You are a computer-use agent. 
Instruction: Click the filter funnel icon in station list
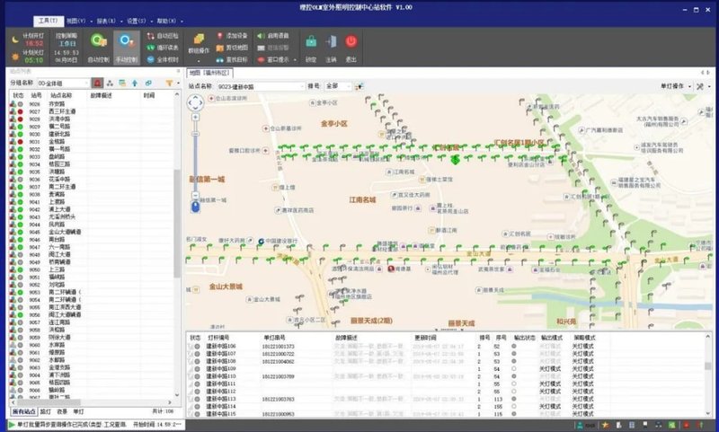[x=167, y=83]
